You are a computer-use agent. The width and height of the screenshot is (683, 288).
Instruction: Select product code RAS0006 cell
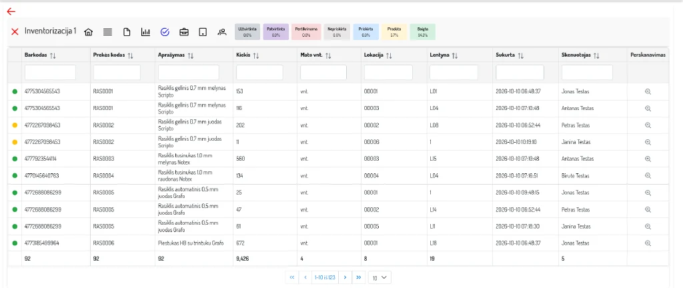(123, 243)
